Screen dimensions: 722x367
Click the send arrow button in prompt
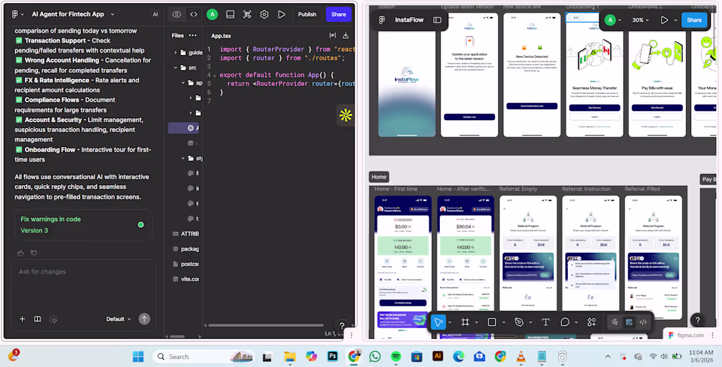[144, 319]
